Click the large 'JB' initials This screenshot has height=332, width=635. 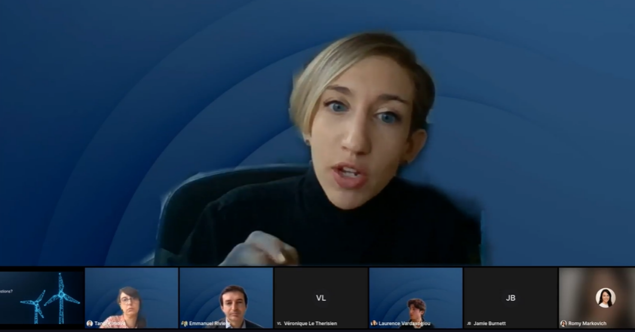click(x=510, y=298)
